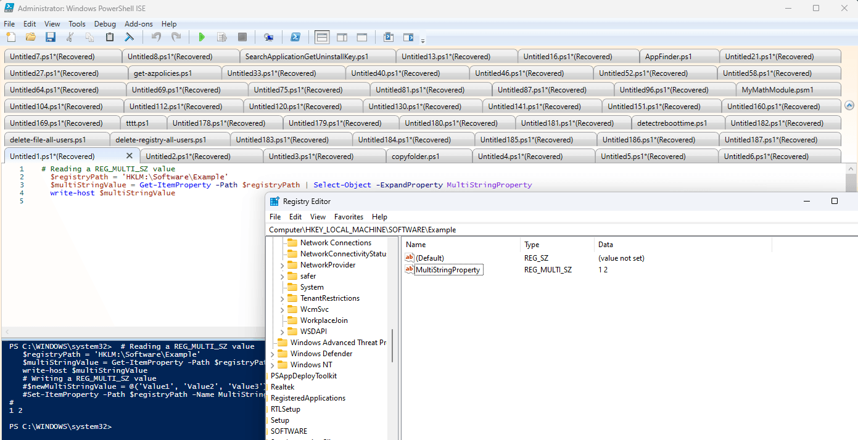
Task: Click the Show Command Window icon
Action: [388, 37]
